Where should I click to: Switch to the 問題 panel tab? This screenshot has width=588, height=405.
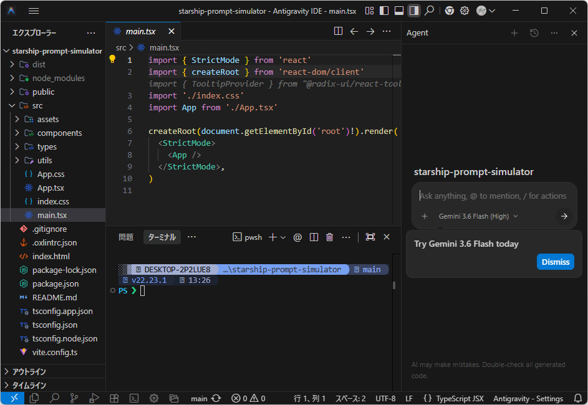click(x=126, y=237)
